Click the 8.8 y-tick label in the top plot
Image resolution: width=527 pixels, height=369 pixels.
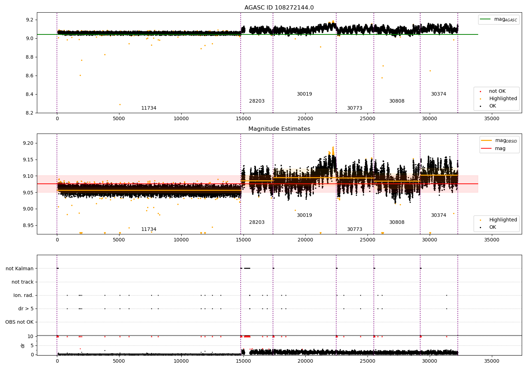[30, 57]
